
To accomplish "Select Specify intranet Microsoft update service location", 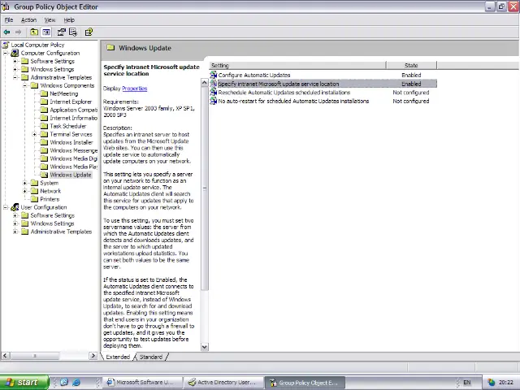I will (x=323, y=84).
